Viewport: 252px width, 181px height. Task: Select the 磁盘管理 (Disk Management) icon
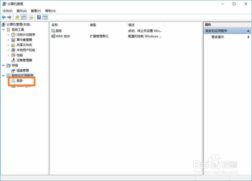pyautogui.click(x=14, y=70)
